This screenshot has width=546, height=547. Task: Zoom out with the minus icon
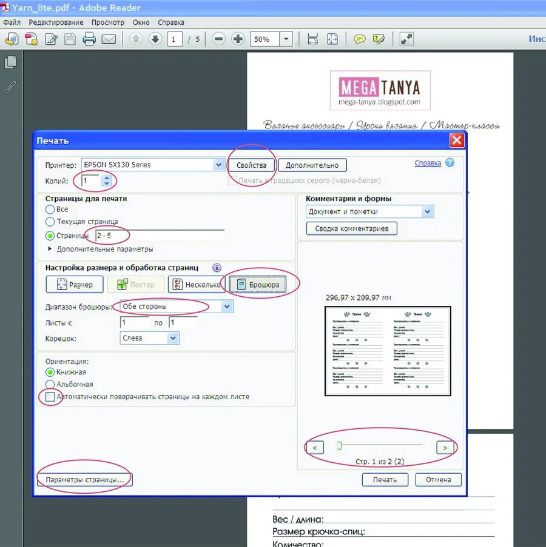tap(218, 39)
